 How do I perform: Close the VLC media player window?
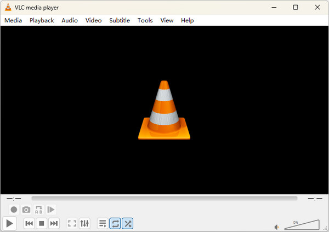coord(317,7)
